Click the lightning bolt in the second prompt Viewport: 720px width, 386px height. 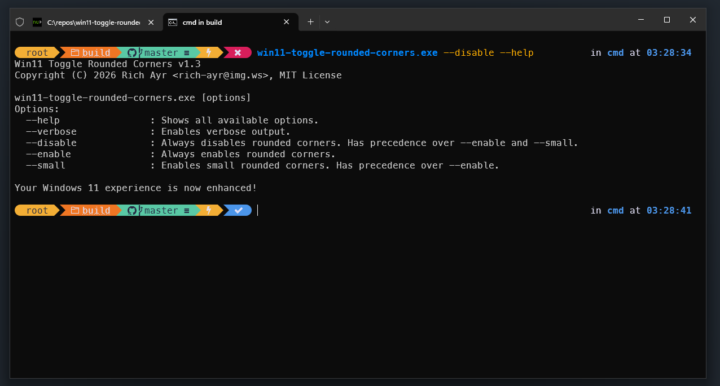click(x=209, y=210)
